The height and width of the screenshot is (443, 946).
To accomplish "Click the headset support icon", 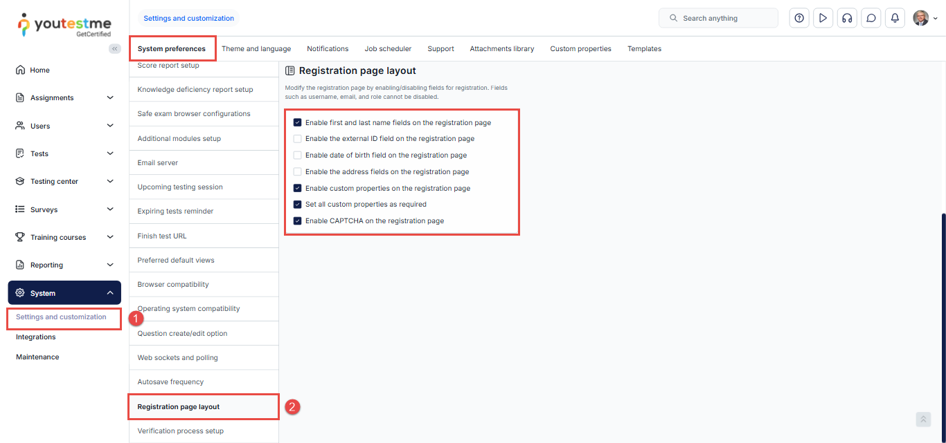I will pyautogui.click(x=846, y=19).
